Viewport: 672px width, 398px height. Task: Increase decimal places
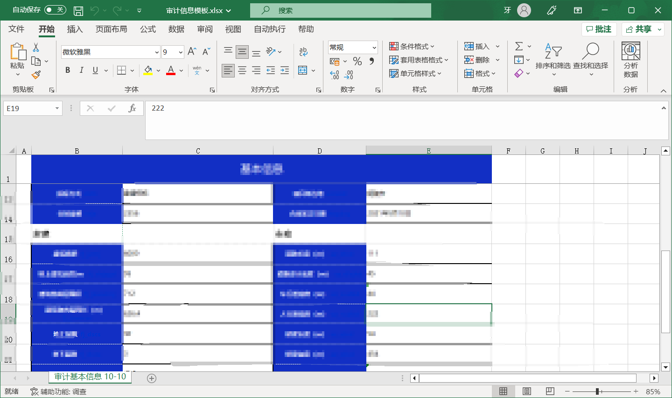[x=335, y=75]
